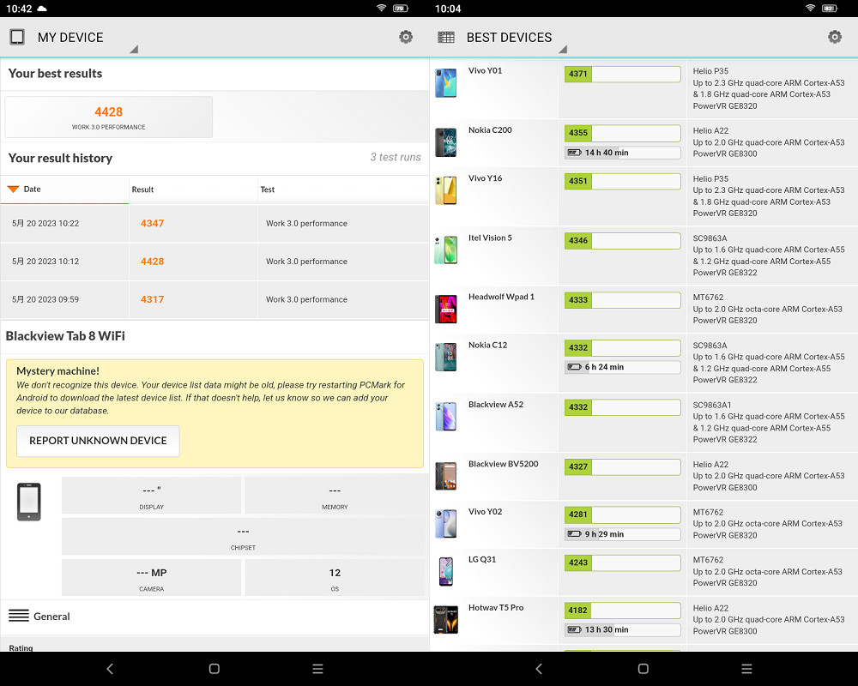
Task: Open Blackview BV5200 device thumbnail
Action: tap(446, 476)
